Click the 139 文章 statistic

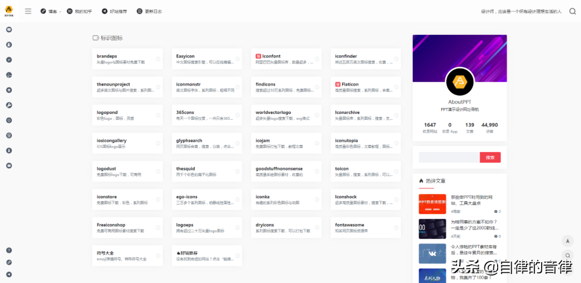(x=470, y=128)
